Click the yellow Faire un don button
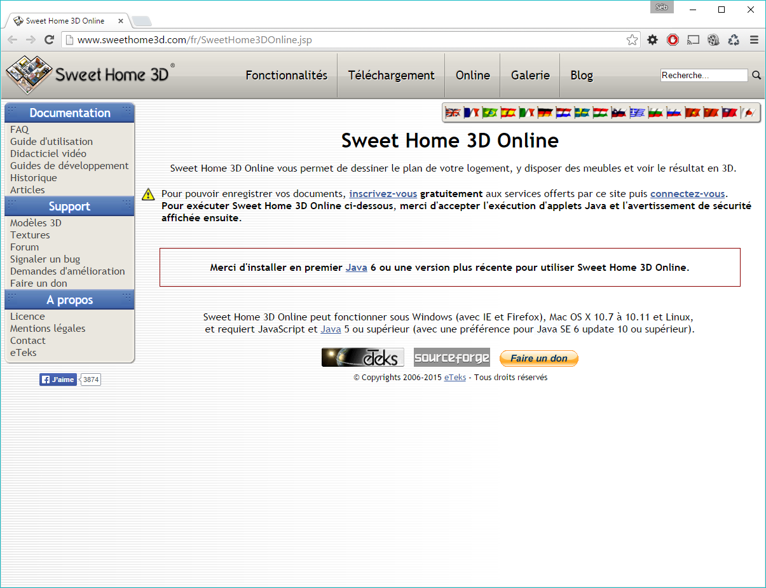Screen dimensions: 766x588 click(539, 359)
